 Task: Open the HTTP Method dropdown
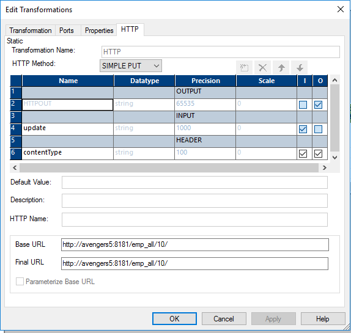(131, 66)
